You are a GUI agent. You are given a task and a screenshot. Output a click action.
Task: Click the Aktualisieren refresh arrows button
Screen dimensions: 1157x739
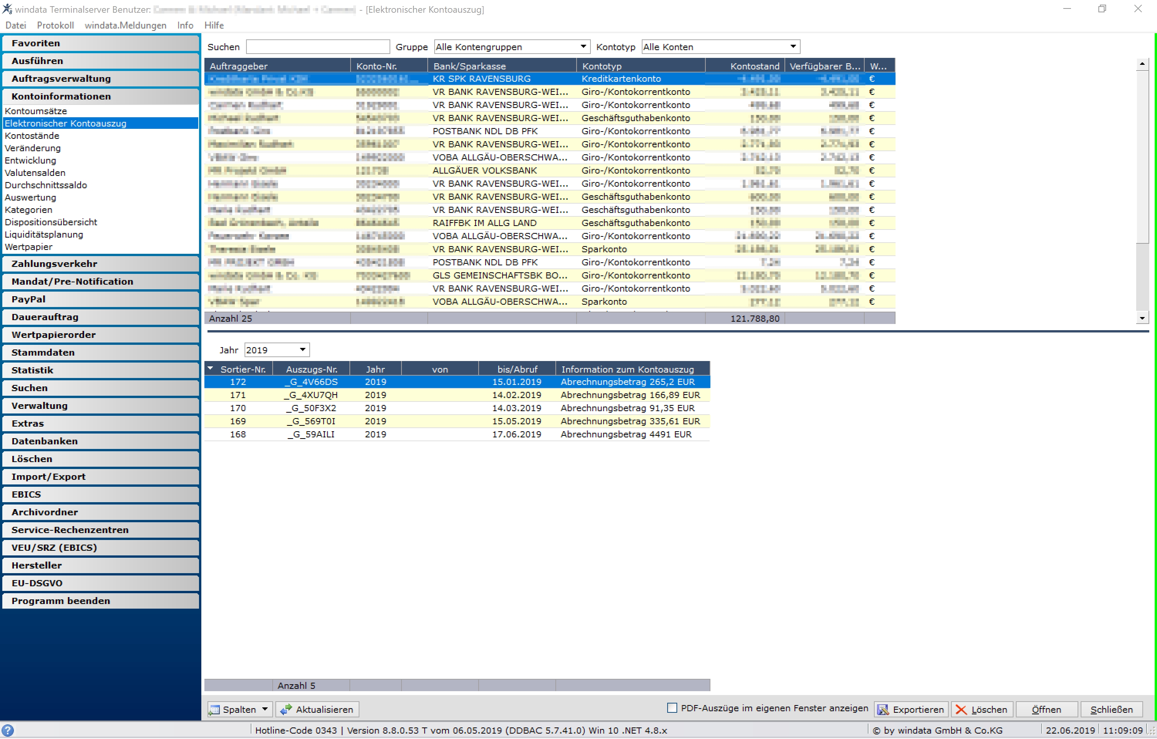point(317,709)
